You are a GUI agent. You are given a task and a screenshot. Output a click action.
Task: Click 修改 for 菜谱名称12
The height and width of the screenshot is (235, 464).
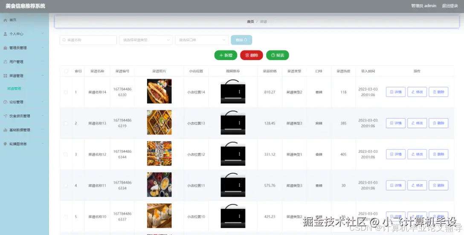coord(417,154)
